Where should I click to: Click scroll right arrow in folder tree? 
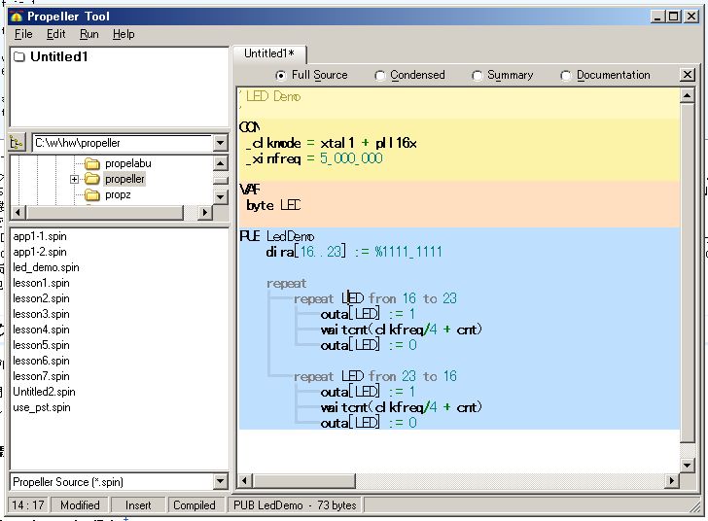coord(205,212)
